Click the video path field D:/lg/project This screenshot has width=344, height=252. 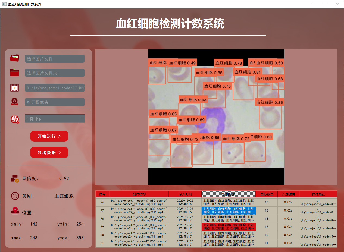coord(55,88)
